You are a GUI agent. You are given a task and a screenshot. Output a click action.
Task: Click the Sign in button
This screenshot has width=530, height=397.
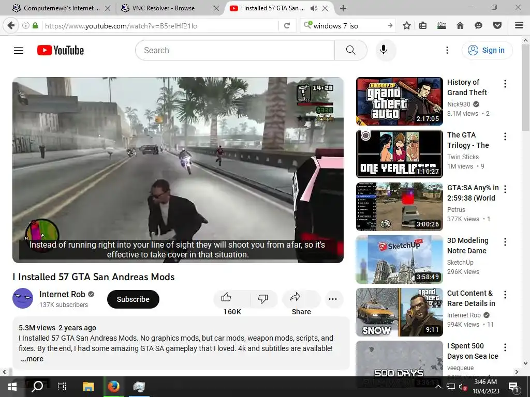487,50
